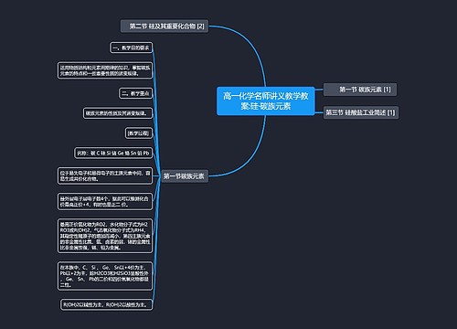Select the central topic 高一化学名师讲义教学教案:硅-碳族元素
457x329 pixels.
tap(265, 101)
